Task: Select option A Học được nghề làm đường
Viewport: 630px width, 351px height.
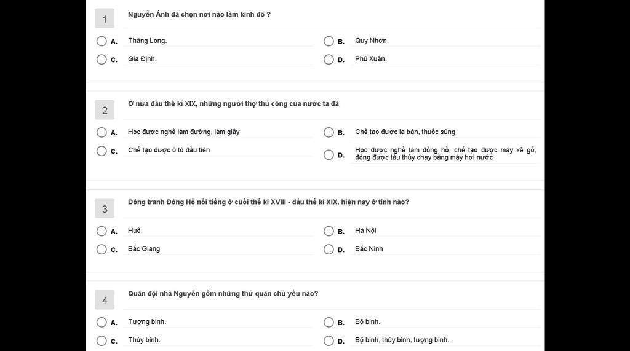Action: click(102, 133)
